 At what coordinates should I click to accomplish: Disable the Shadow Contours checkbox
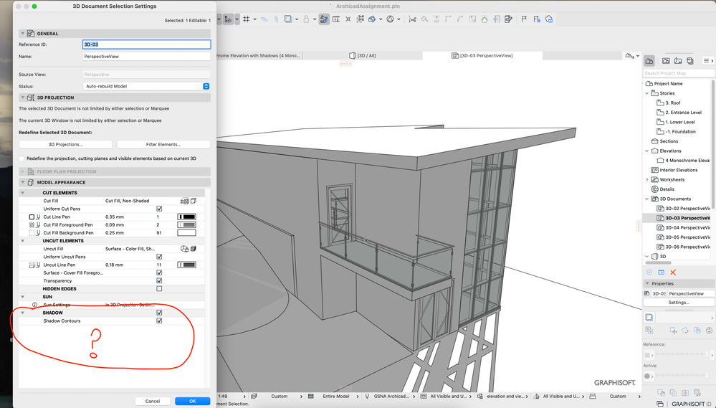(x=159, y=321)
